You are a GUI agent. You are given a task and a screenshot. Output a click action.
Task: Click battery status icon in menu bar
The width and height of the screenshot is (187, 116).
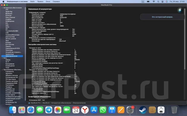[148, 1]
